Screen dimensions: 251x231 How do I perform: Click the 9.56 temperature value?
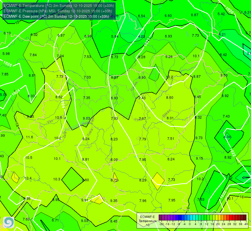224,75
